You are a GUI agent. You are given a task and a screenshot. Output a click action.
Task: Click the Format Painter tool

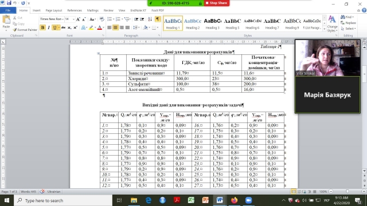click(x=25, y=30)
